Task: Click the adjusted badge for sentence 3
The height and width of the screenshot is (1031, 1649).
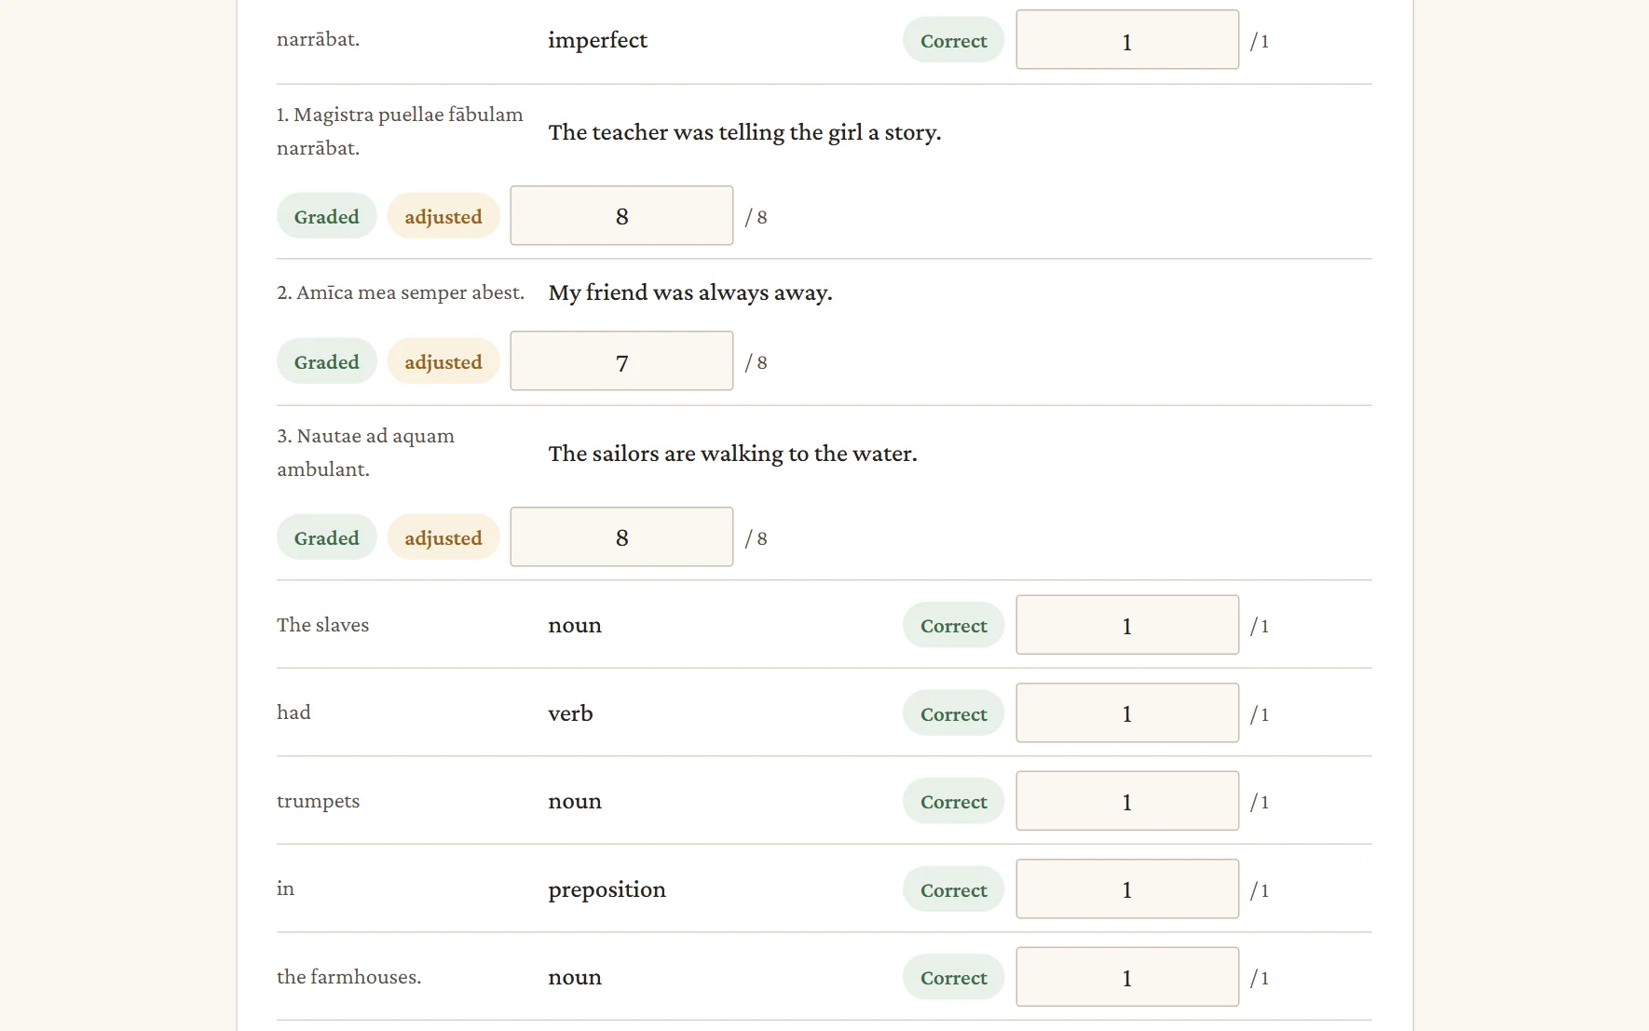Action: click(x=443, y=537)
